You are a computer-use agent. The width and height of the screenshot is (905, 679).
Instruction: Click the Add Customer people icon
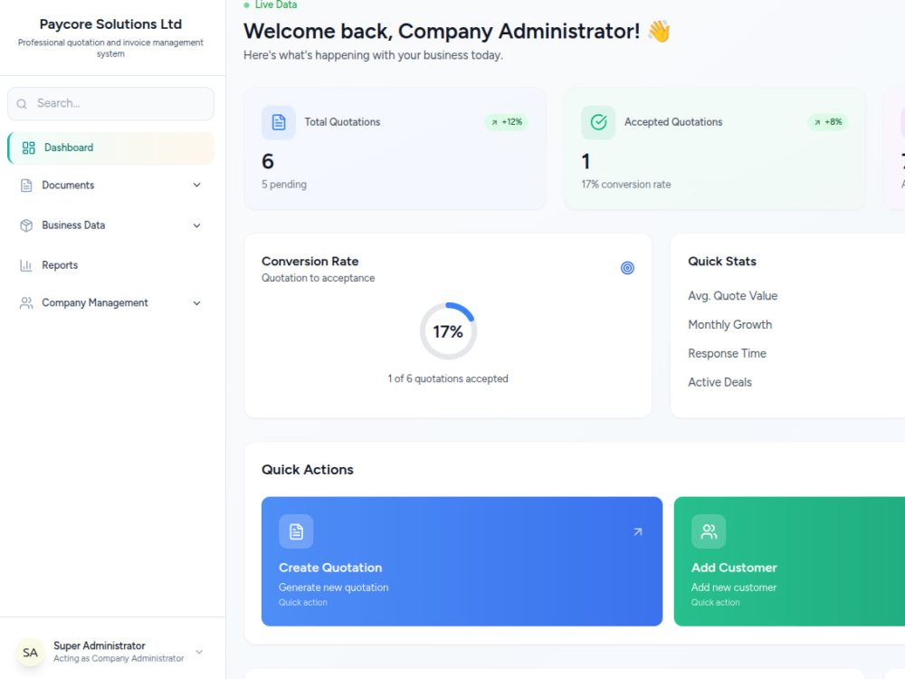point(709,531)
